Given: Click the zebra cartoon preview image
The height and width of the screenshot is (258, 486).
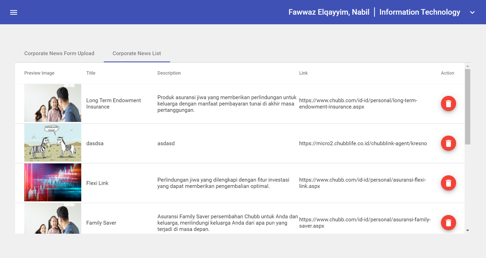Looking at the screenshot, I should pos(53,143).
